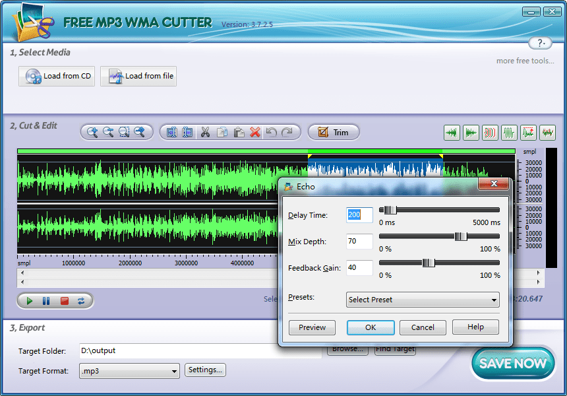Image resolution: width=567 pixels, height=396 pixels.
Task: Cut the selected audio region
Action: coord(205,132)
